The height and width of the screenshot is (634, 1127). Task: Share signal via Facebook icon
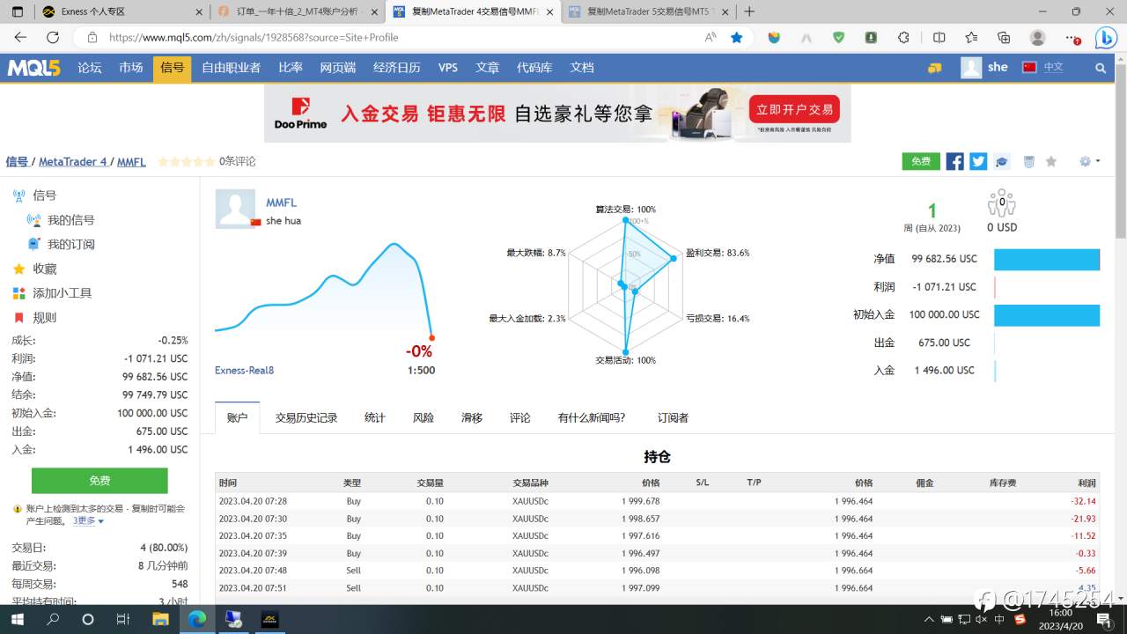(x=954, y=161)
